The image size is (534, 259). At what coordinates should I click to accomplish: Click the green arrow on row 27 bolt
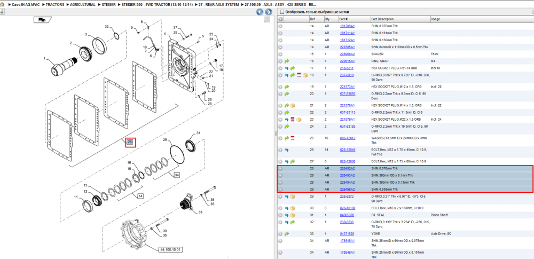(x=293, y=161)
